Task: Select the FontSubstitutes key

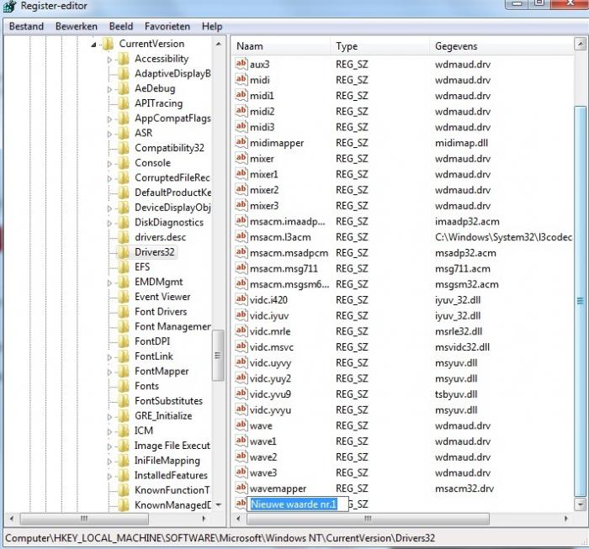Action: coord(168,401)
